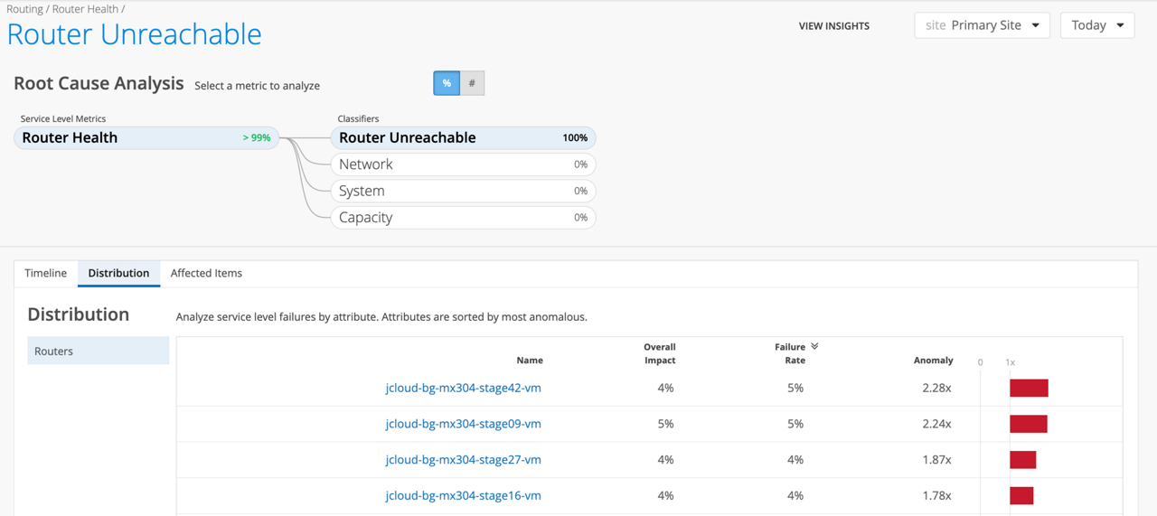
Task: Click the VIEW INSIGHTS button
Action: click(833, 26)
